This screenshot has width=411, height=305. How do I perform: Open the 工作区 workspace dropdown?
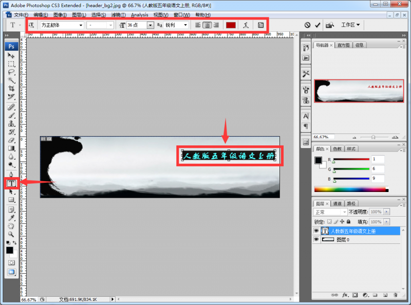[x=350, y=25]
